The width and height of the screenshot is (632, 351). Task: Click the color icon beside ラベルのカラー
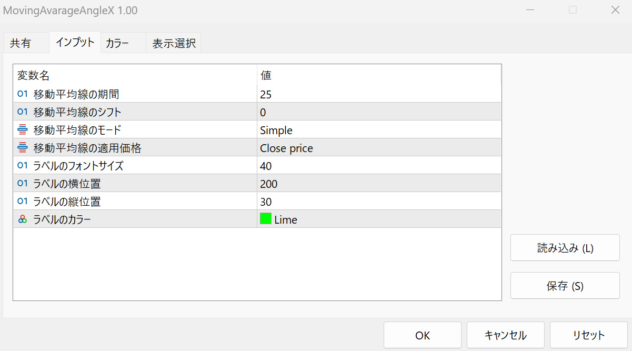tap(22, 219)
